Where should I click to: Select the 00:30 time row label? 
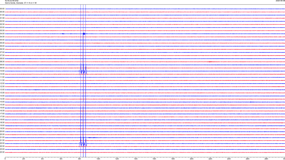click(x=2, y=12)
